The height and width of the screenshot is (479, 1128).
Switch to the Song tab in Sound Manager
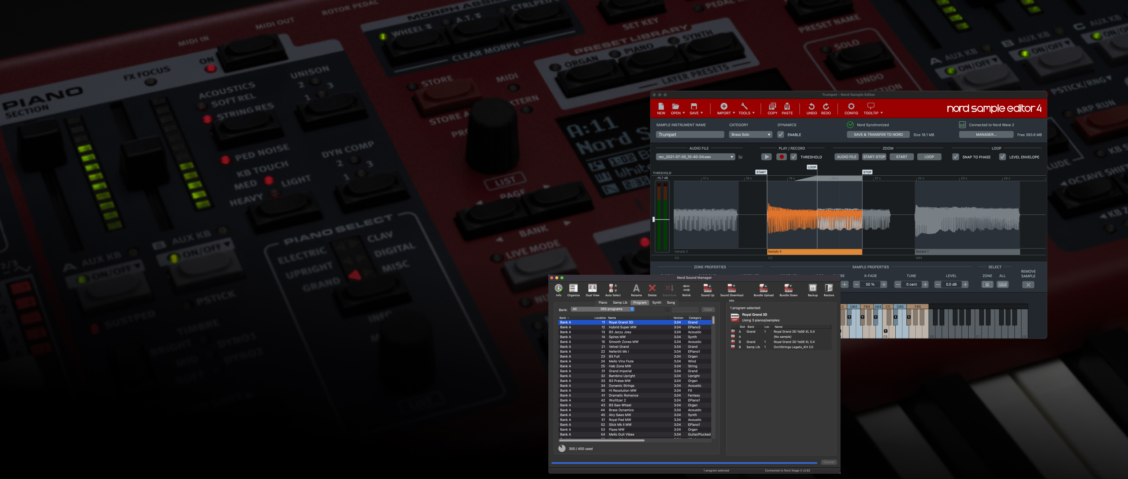pos(671,303)
